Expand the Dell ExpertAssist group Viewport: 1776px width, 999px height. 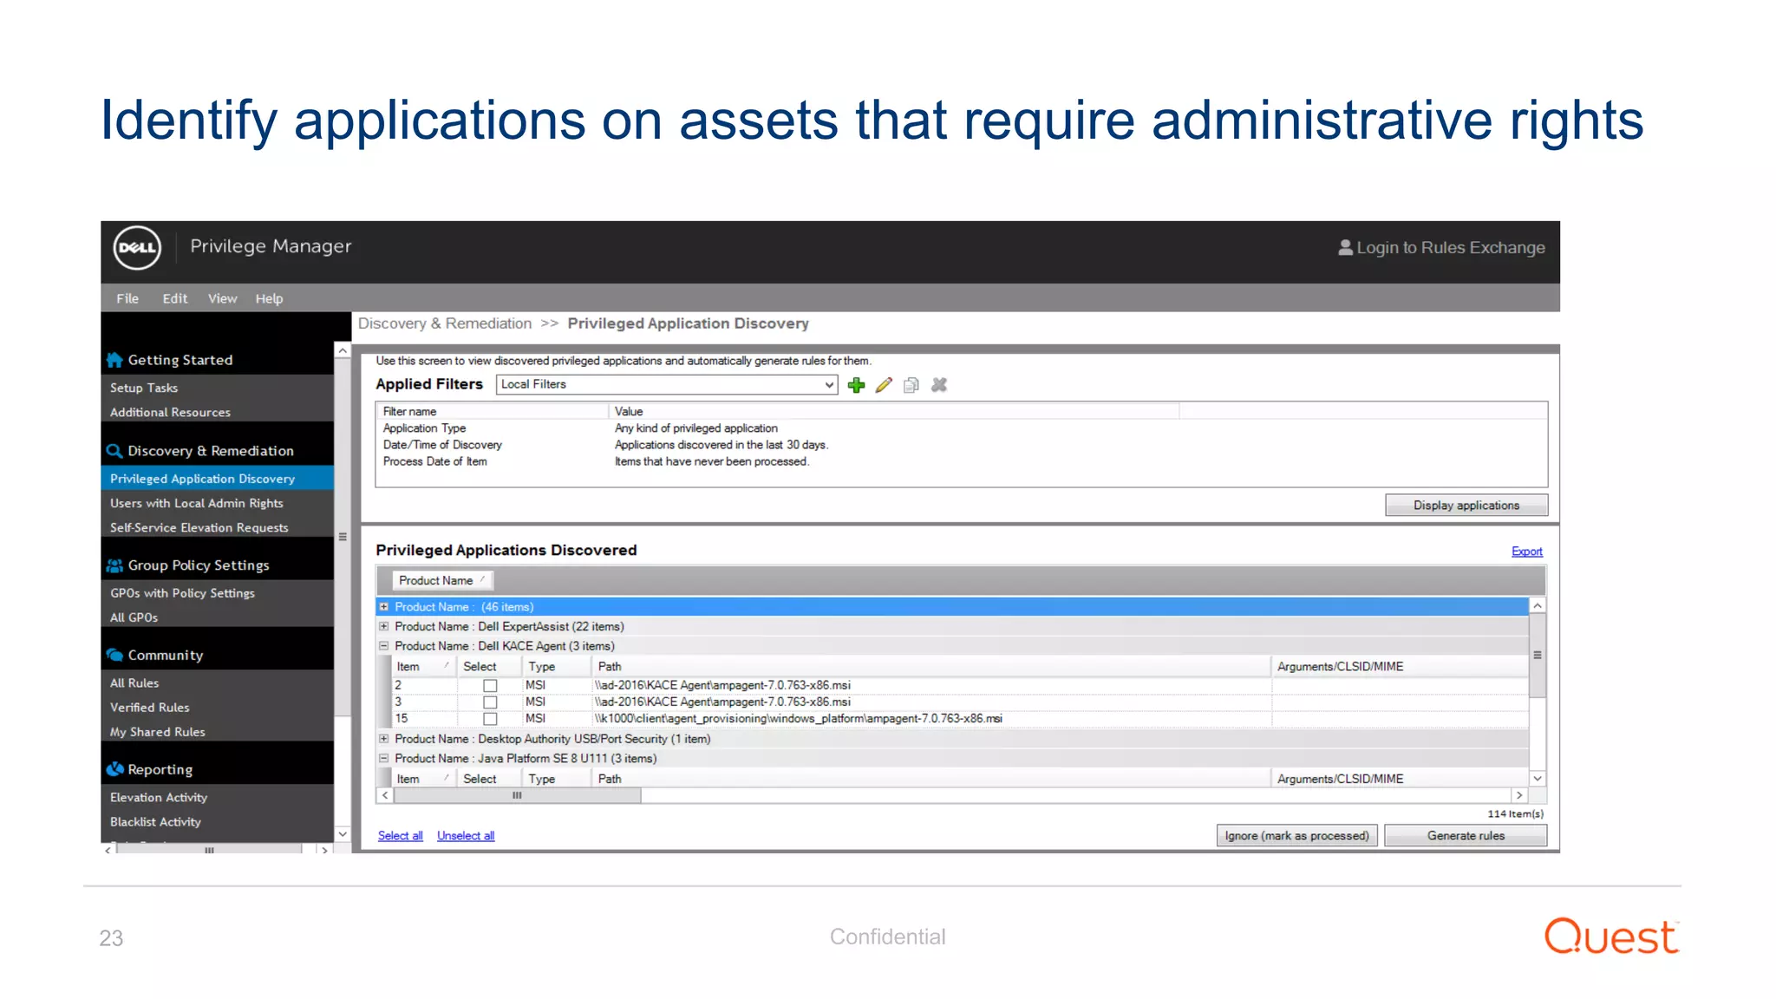point(384,626)
